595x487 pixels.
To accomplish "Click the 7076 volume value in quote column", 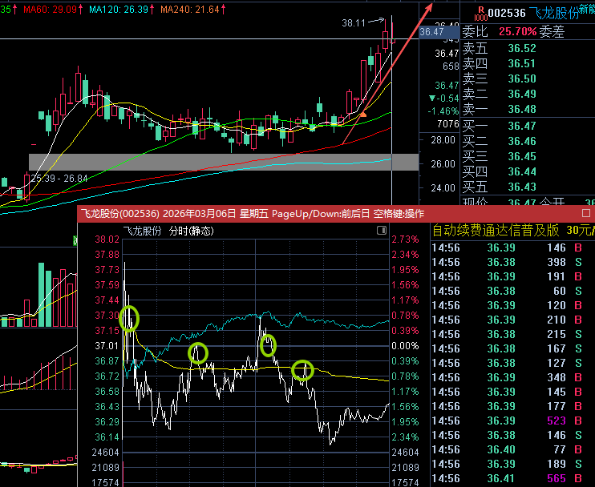I will tap(447, 124).
